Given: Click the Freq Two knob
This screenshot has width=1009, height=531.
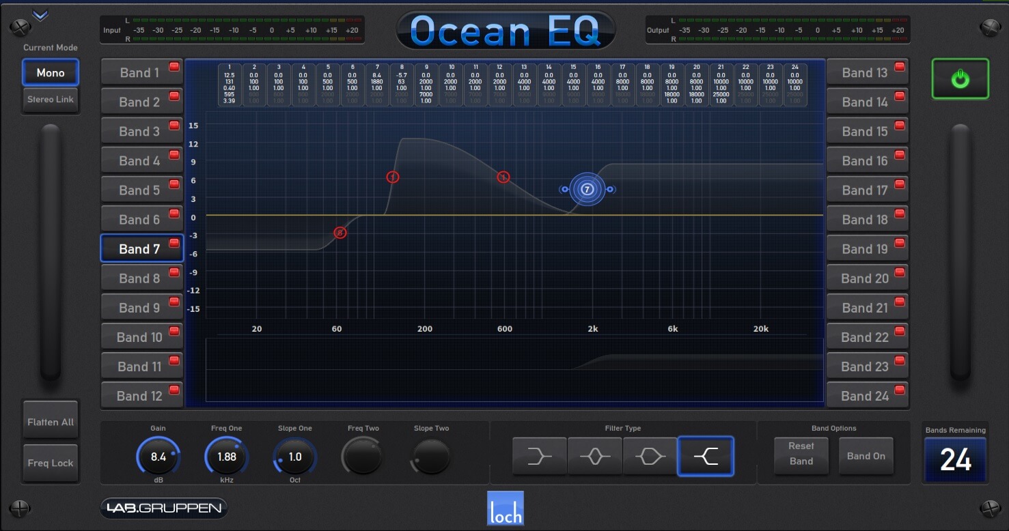Looking at the screenshot, I should click(x=363, y=457).
